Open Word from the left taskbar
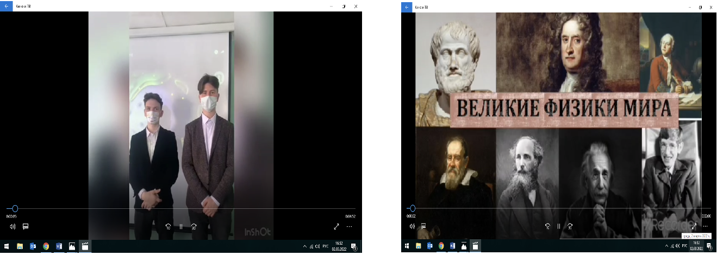The width and height of the screenshot is (723, 255). pos(59,246)
